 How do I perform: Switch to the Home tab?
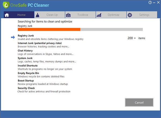click(19, 15)
